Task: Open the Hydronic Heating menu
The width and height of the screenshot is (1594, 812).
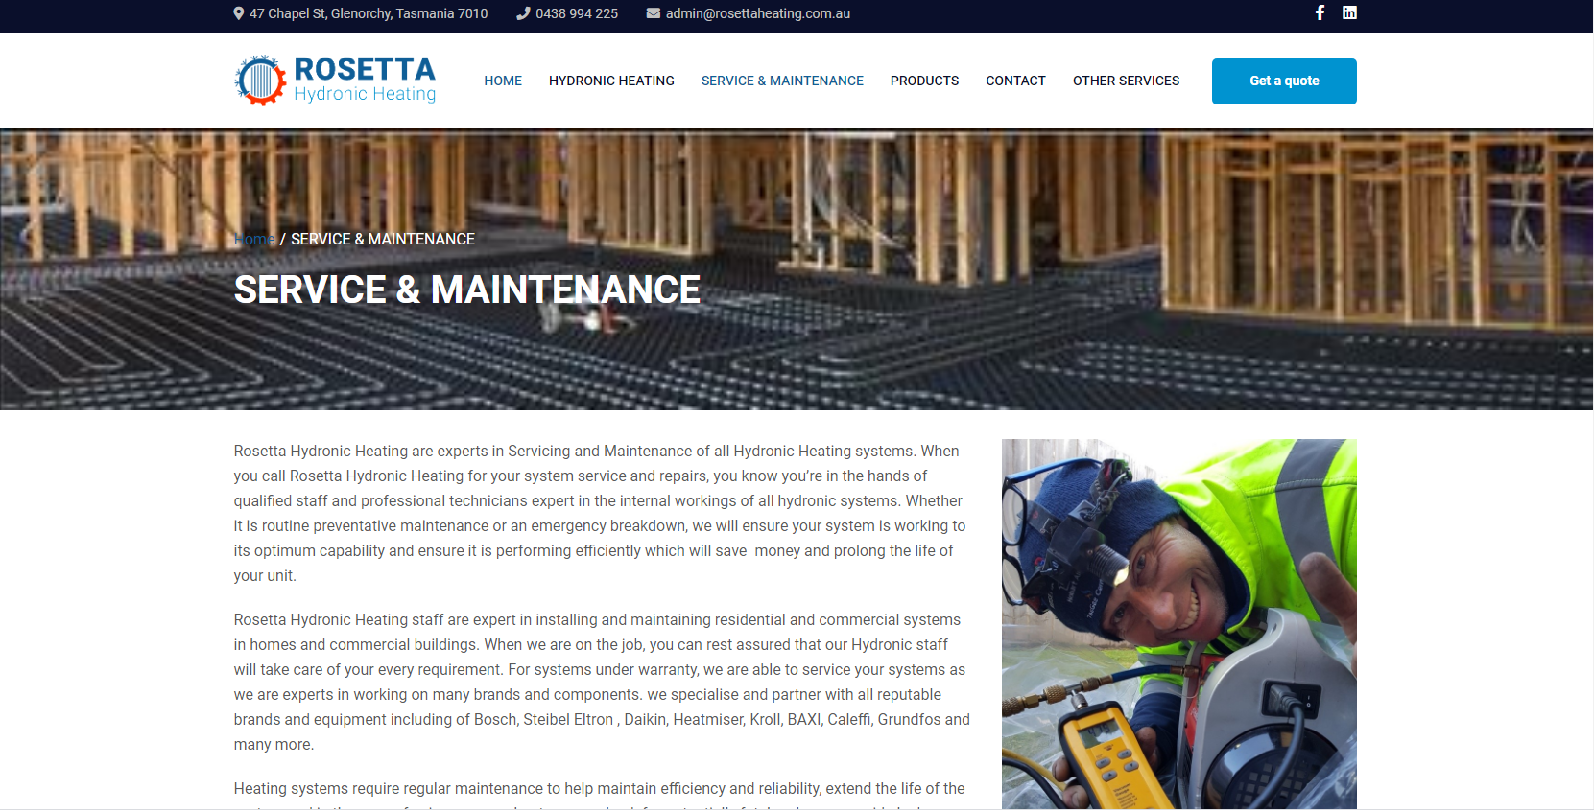Action: coord(611,81)
